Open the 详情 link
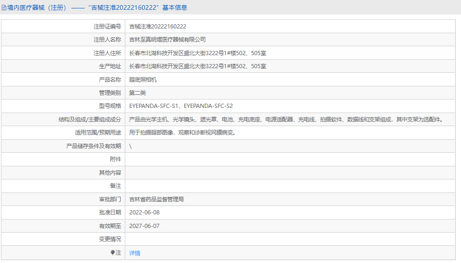461x263 pixels. [x=135, y=253]
